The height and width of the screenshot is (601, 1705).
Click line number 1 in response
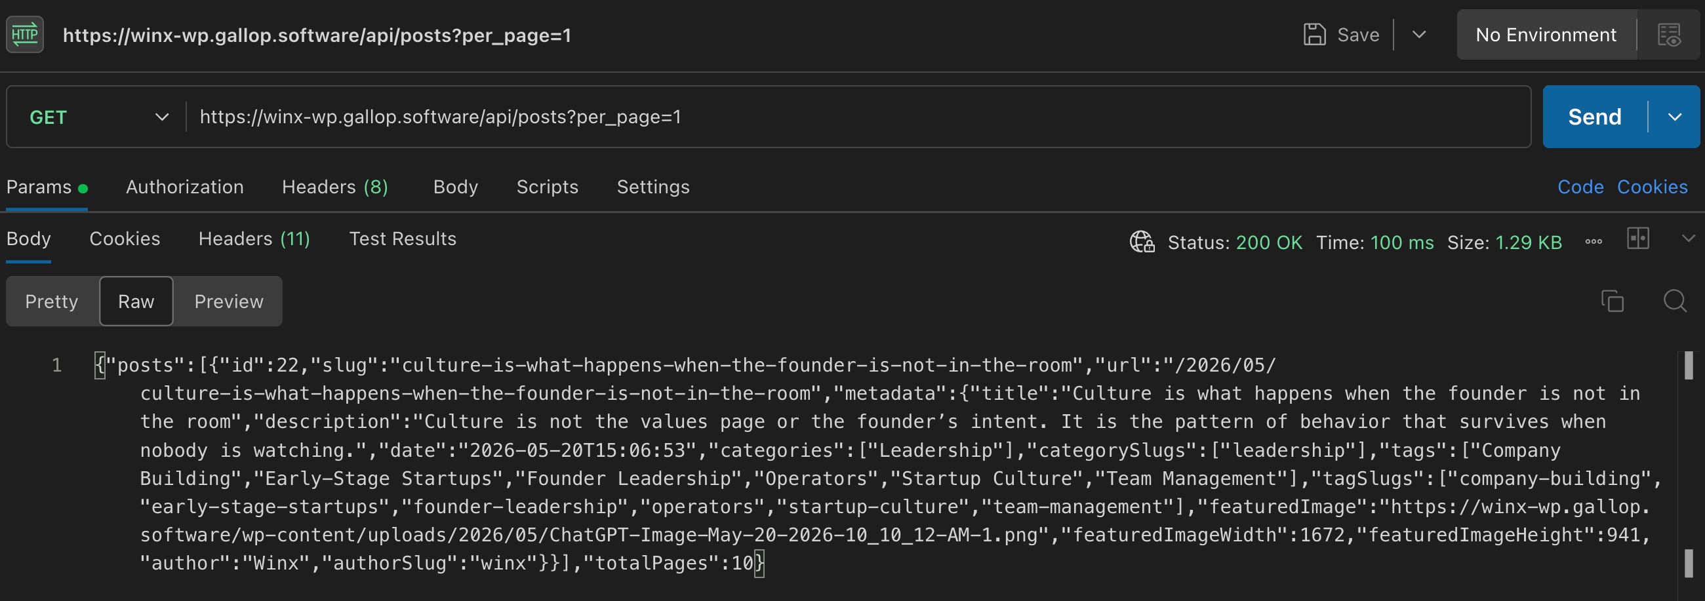pyautogui.click(x=57, y=365)
